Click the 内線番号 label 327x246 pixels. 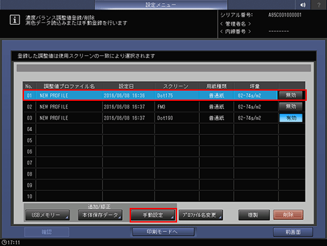[x=235, y=32]
